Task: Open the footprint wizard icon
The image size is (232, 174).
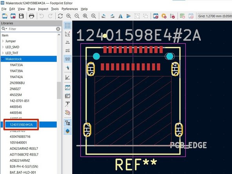Action: 13,16
